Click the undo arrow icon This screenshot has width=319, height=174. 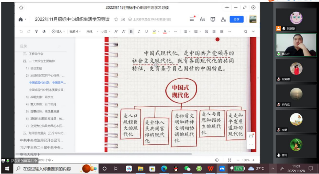[x=21, y=31]
